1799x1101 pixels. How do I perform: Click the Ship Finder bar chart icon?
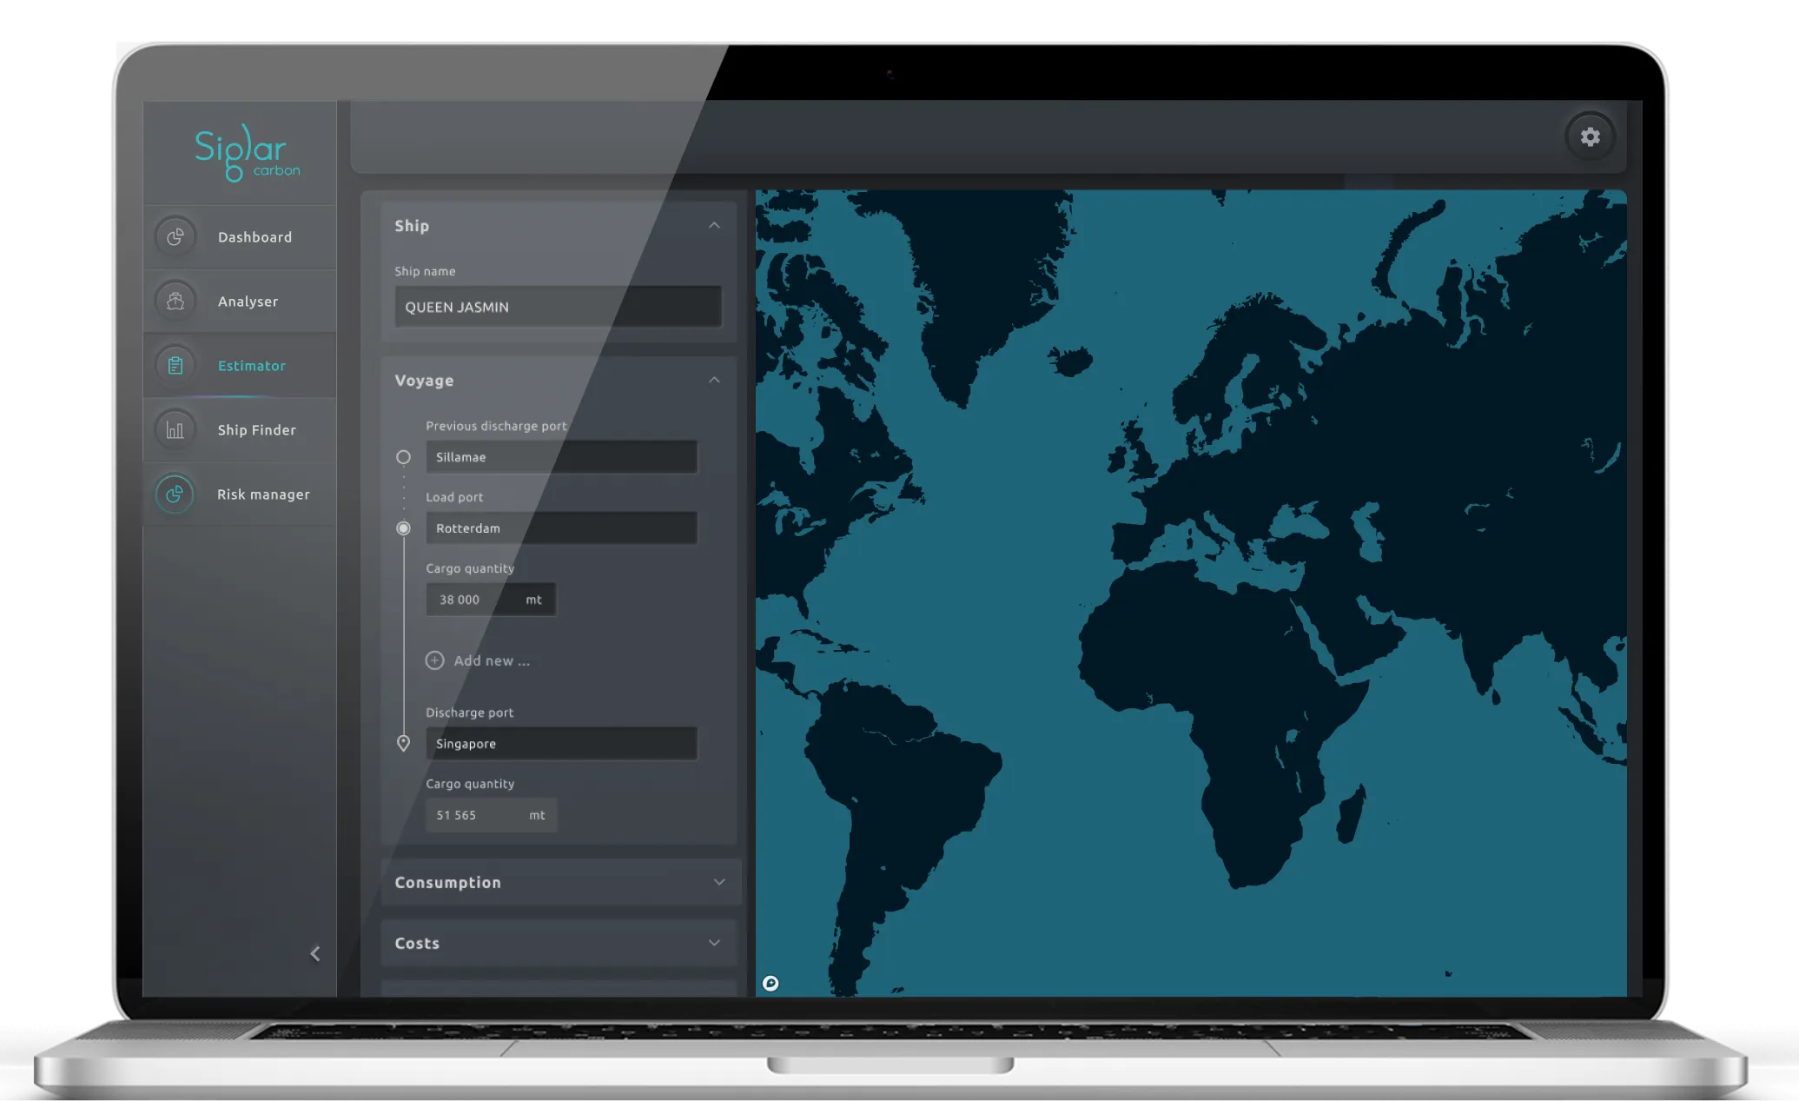175,429
